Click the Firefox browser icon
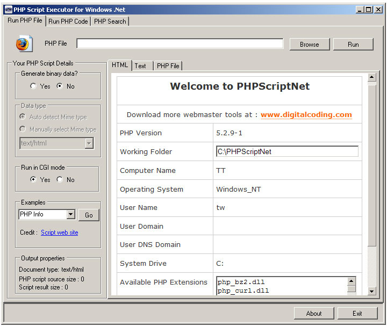The width and height of the screenshot is (387, 327). click(x=24, y=43)
